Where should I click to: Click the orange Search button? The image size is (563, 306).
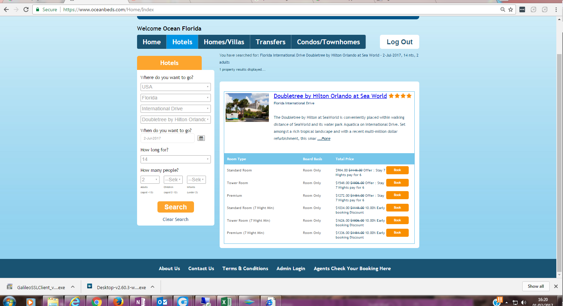click(176, 207)
